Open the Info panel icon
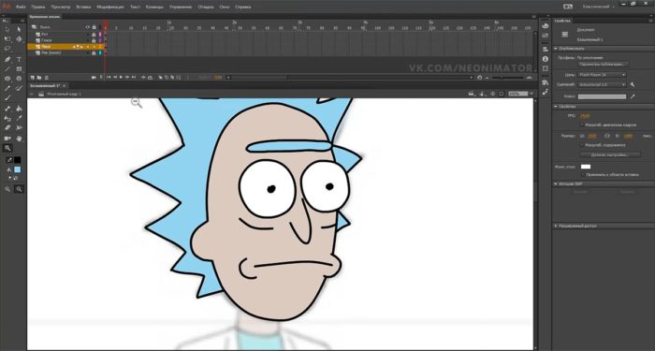 click(x=546, y=59)
